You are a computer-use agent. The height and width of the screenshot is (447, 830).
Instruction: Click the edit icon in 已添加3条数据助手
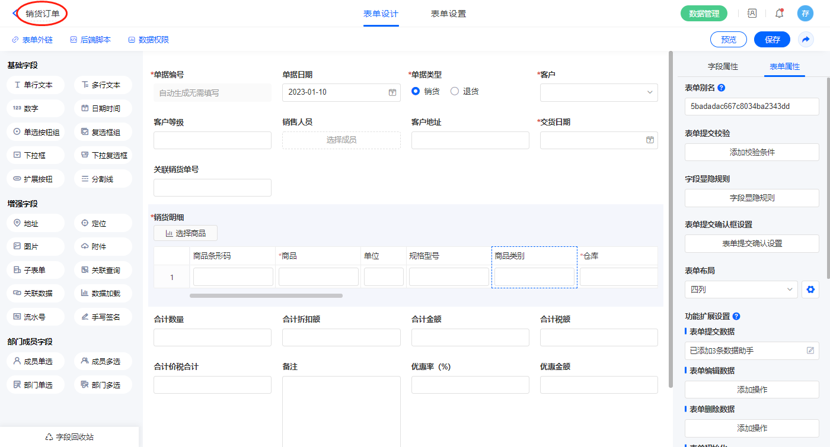coord(810,350)
